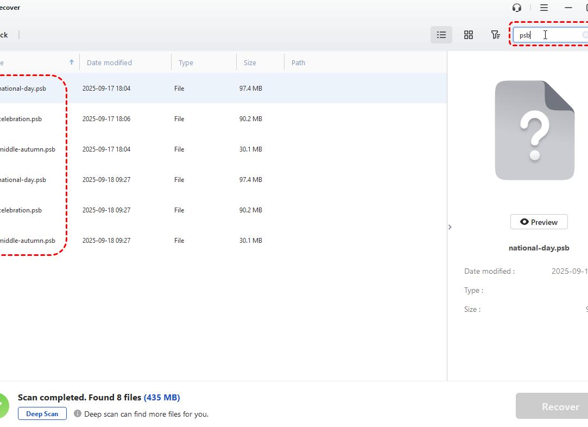The image size is (588, 427).
Task: Click the large unknown file preview icon
Action: [x=534, y=130]
